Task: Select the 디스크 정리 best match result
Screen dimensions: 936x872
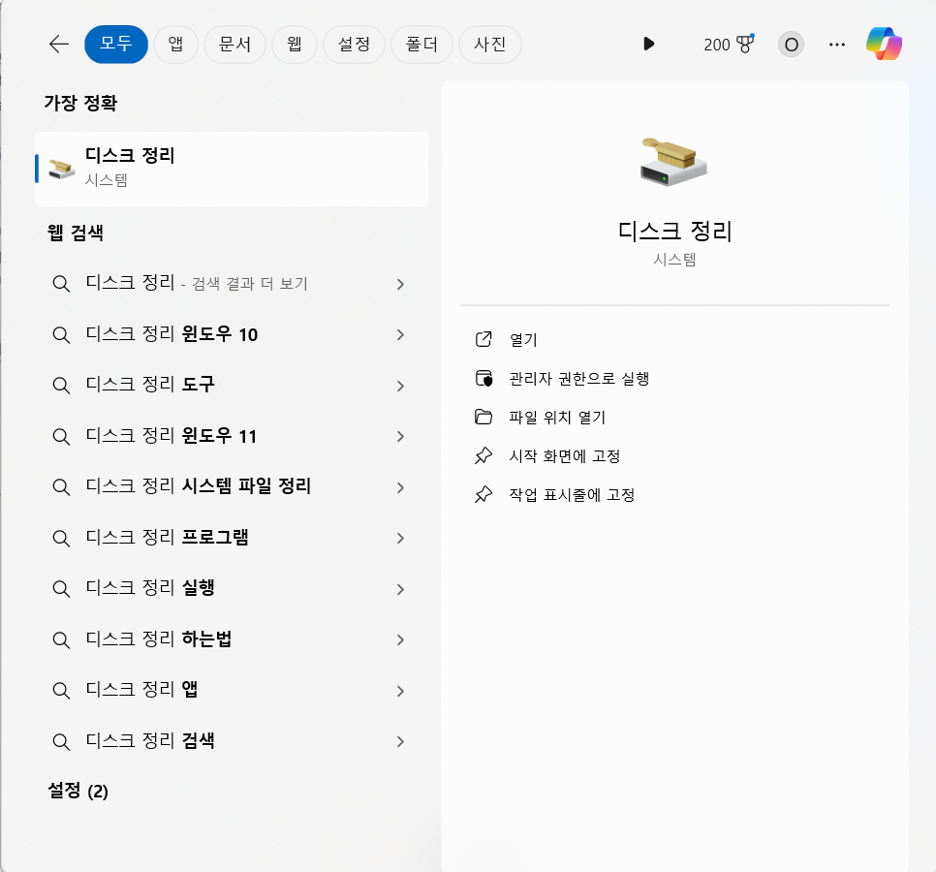Action: tap(231, 168)
